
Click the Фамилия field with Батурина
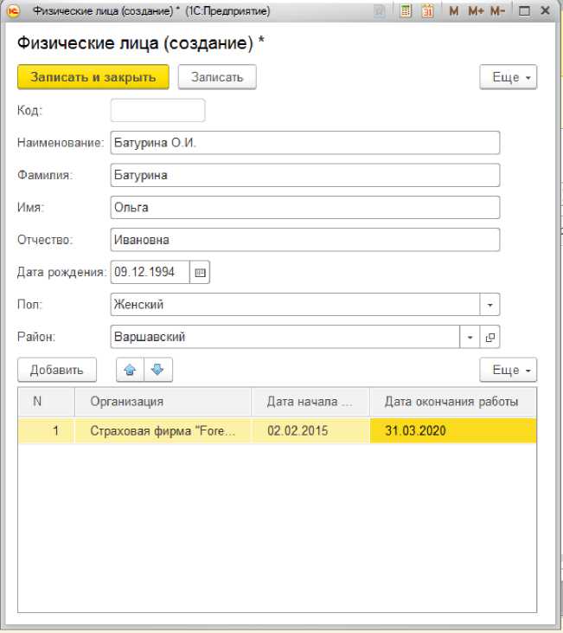(x=305, y=175)
